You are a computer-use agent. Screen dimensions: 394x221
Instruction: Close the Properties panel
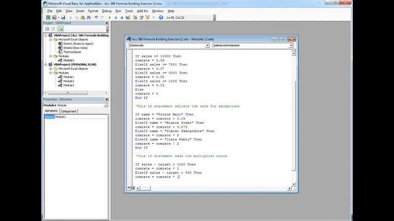coord(107,99)
